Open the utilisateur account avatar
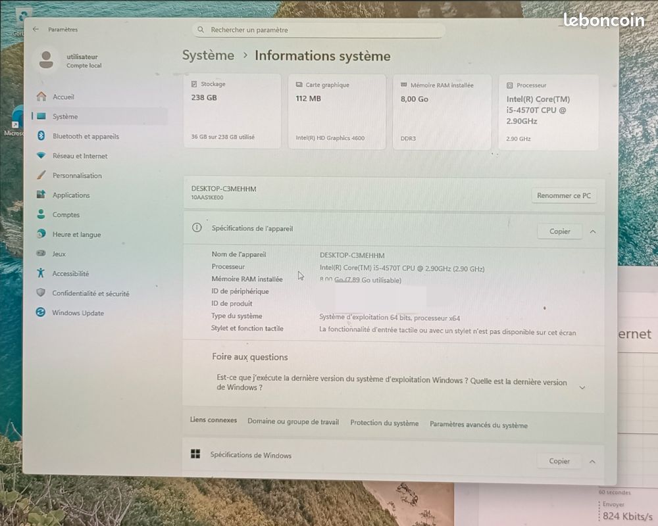The width and height of the screenshot is (658, 526). click(x=46, y=60)
